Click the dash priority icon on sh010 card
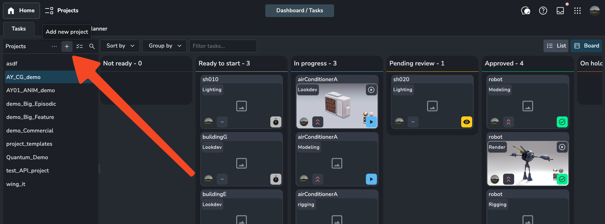The height and width of the screenshot is (224, 605). pyautogui.click(x=222, y=122)
